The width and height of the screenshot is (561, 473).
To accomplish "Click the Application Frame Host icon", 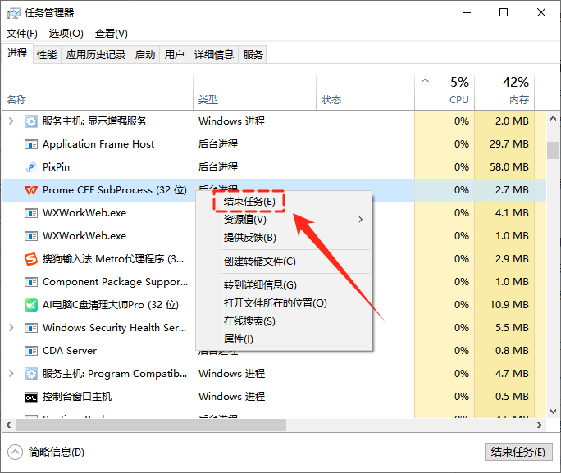I will pyautogui.click(x=31, y=144).
